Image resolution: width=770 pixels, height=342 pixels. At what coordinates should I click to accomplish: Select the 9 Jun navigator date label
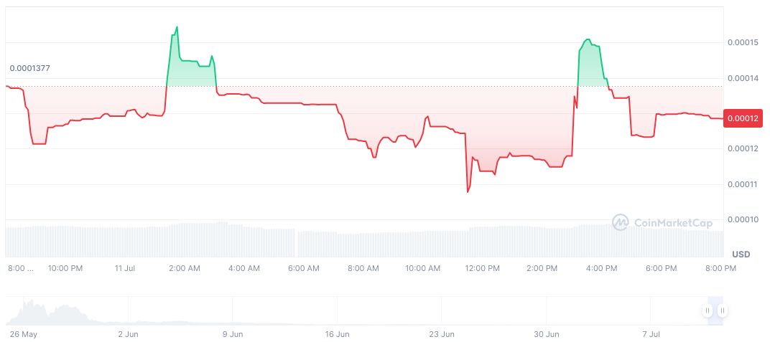coord(233,334)
